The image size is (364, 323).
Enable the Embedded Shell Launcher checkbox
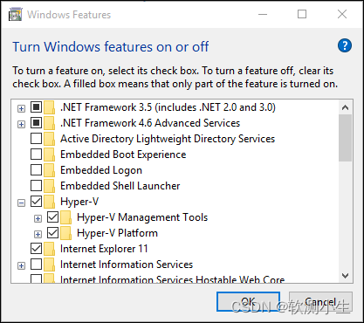pos(36,185)
